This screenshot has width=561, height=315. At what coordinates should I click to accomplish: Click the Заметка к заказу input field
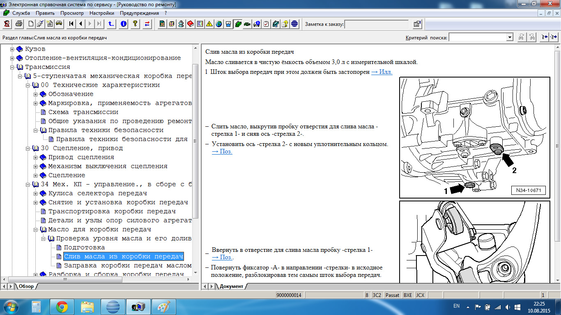[377, 24]
